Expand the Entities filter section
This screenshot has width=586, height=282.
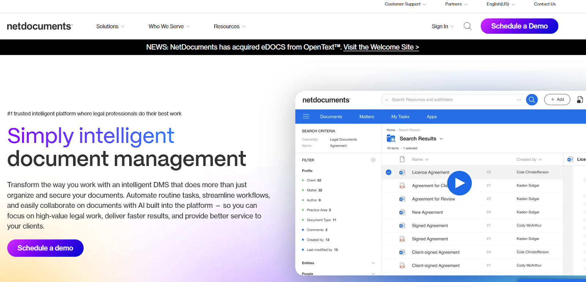click(x=373, y=263)
